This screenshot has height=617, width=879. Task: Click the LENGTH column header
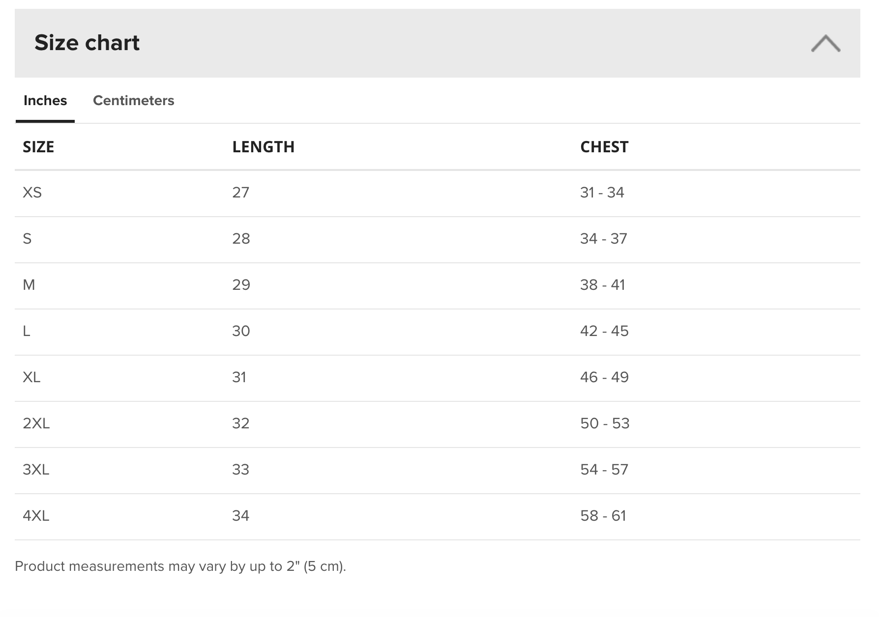[x=263, y=147]
